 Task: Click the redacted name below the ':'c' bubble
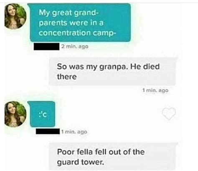point(48,131)
